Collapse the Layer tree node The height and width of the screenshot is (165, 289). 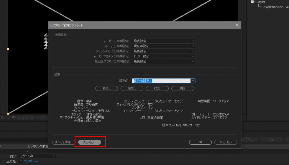pyautogui.click(x=252, y=2)
